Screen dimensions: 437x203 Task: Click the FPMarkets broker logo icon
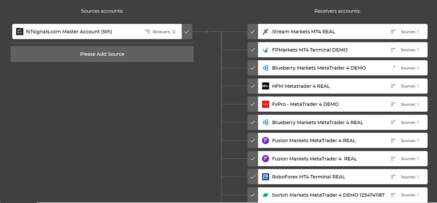pos(265,50)
